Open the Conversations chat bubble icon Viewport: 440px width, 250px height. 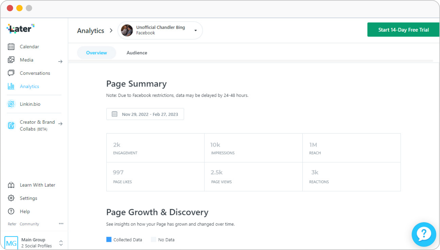point(11,73)
